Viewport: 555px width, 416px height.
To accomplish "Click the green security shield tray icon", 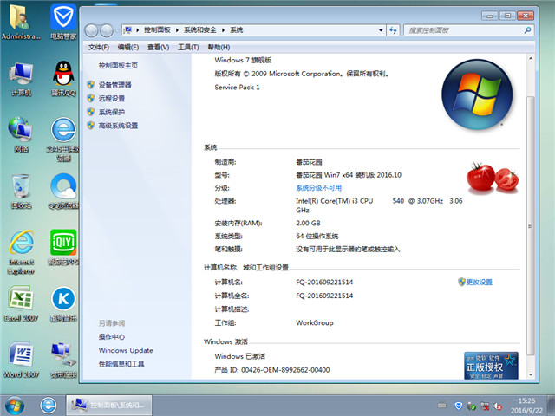I will 472,406.
